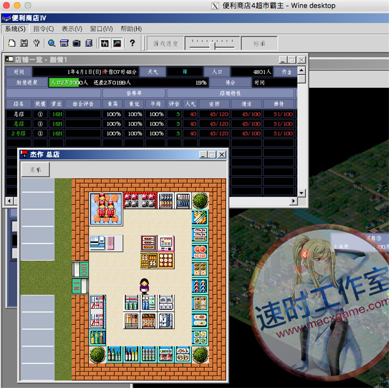Select the potted plant in bottom-left store corner
The width and height of the screenshot is (389, 388).
coord(98,355)
